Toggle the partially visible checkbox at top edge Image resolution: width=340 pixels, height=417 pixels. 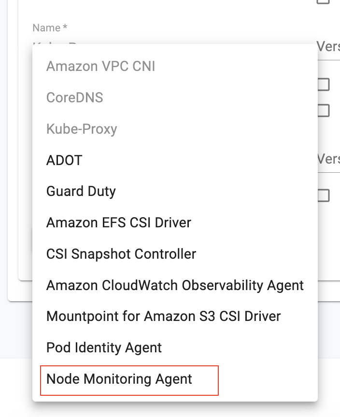[323, 1]
